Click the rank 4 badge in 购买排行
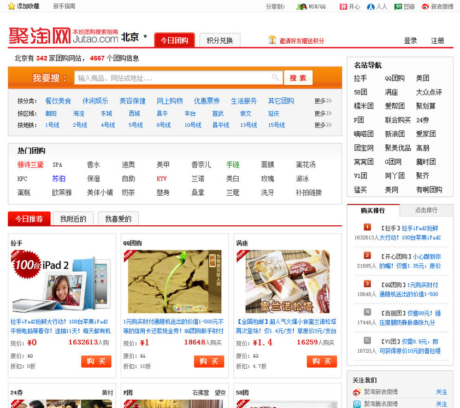 (367, 312)
